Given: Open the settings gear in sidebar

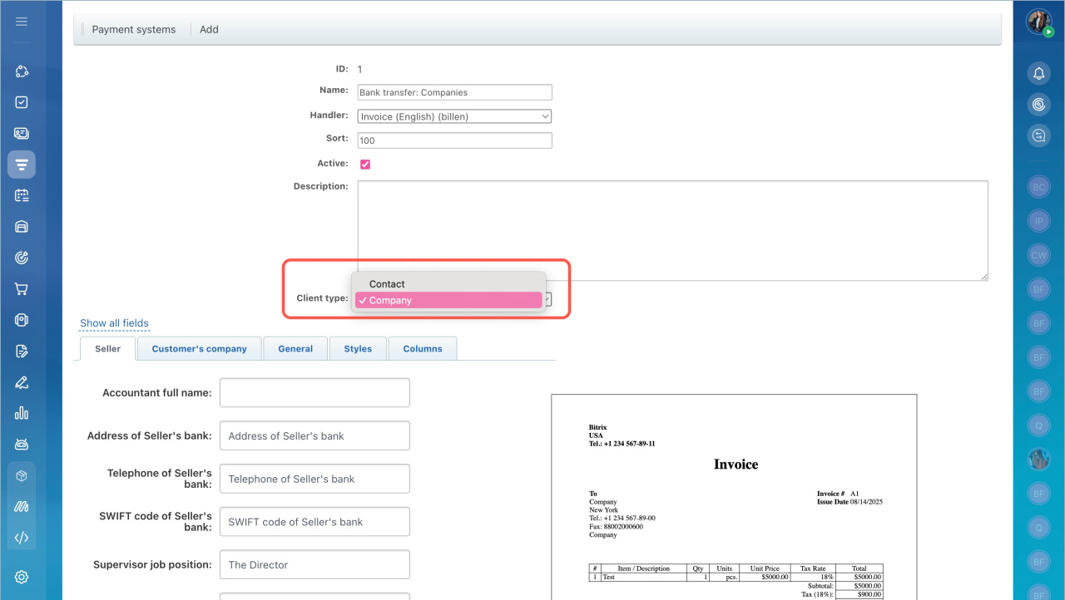Looking at the screenshot, I should click(22, 577).
